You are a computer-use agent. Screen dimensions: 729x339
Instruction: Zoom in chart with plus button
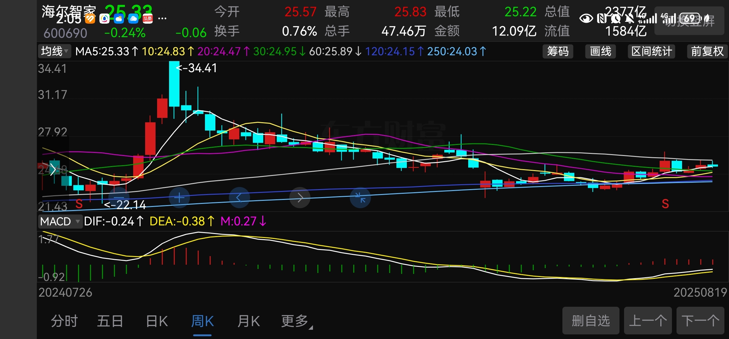179,198
